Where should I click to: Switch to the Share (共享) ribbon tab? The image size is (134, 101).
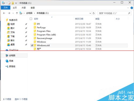(24, 8)
